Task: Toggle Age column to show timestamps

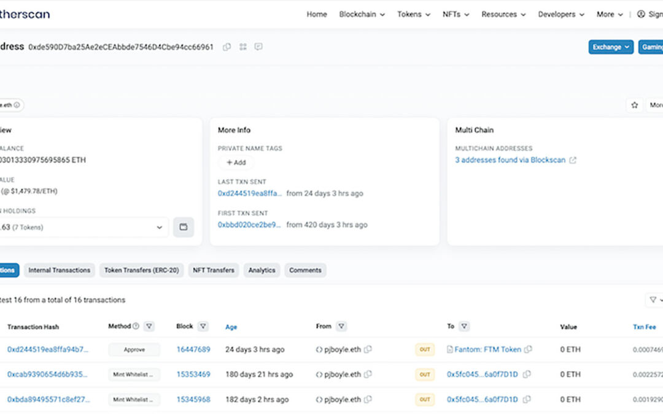Action: click(231, 326)
